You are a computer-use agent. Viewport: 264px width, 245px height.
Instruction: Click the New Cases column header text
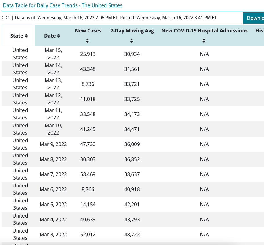click(x=88, y=31)
